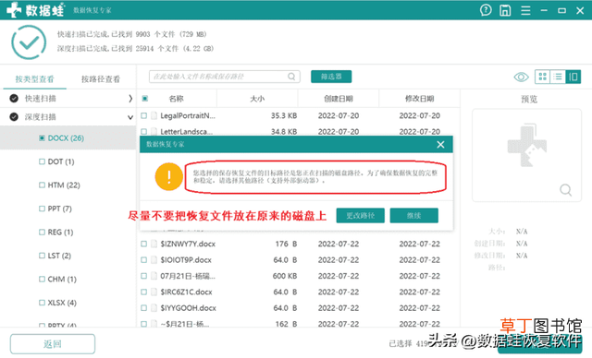
Task: Check the $IZNWY7Y.docx checkbox
Action: click(x=144, y=244)
